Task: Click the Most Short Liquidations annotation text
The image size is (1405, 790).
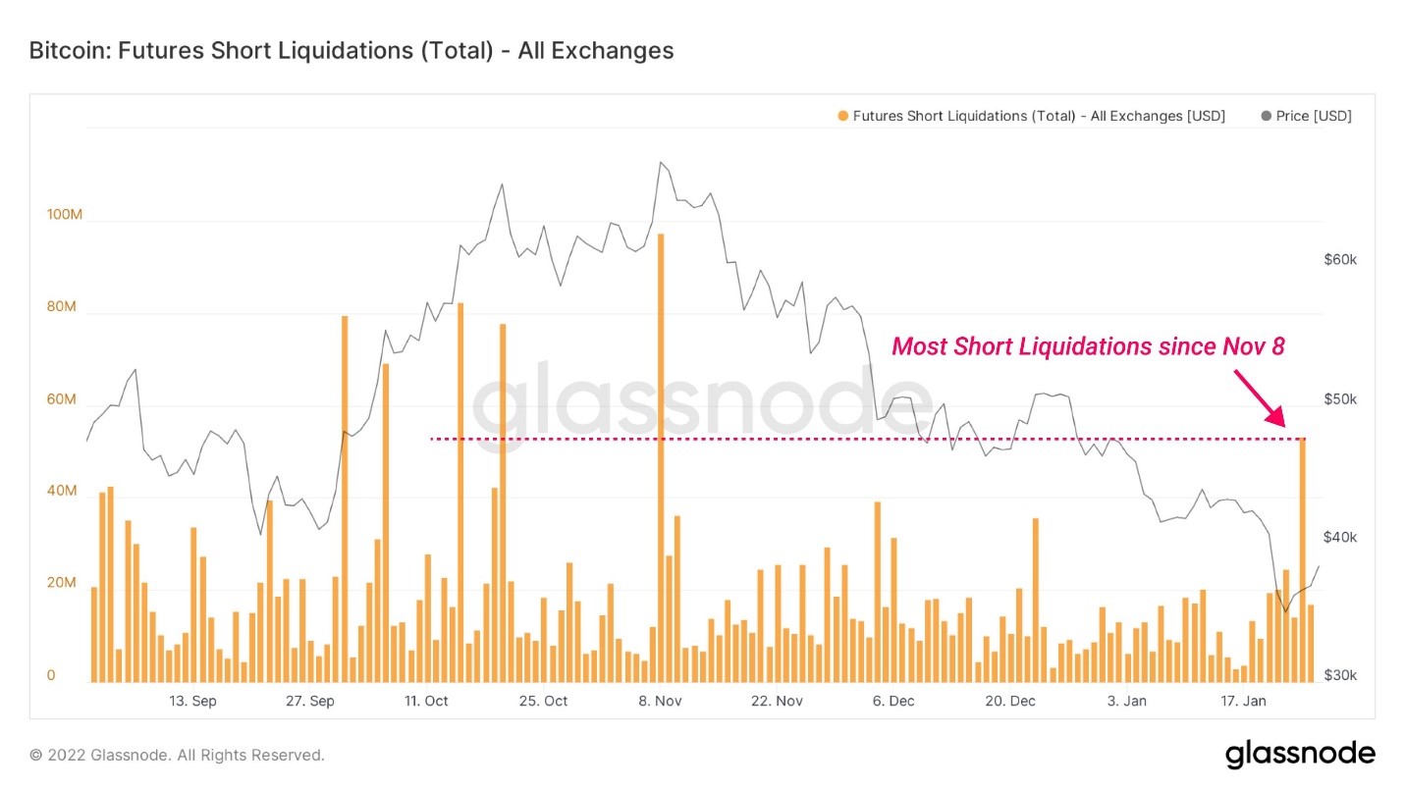Action: point(1088,345)
